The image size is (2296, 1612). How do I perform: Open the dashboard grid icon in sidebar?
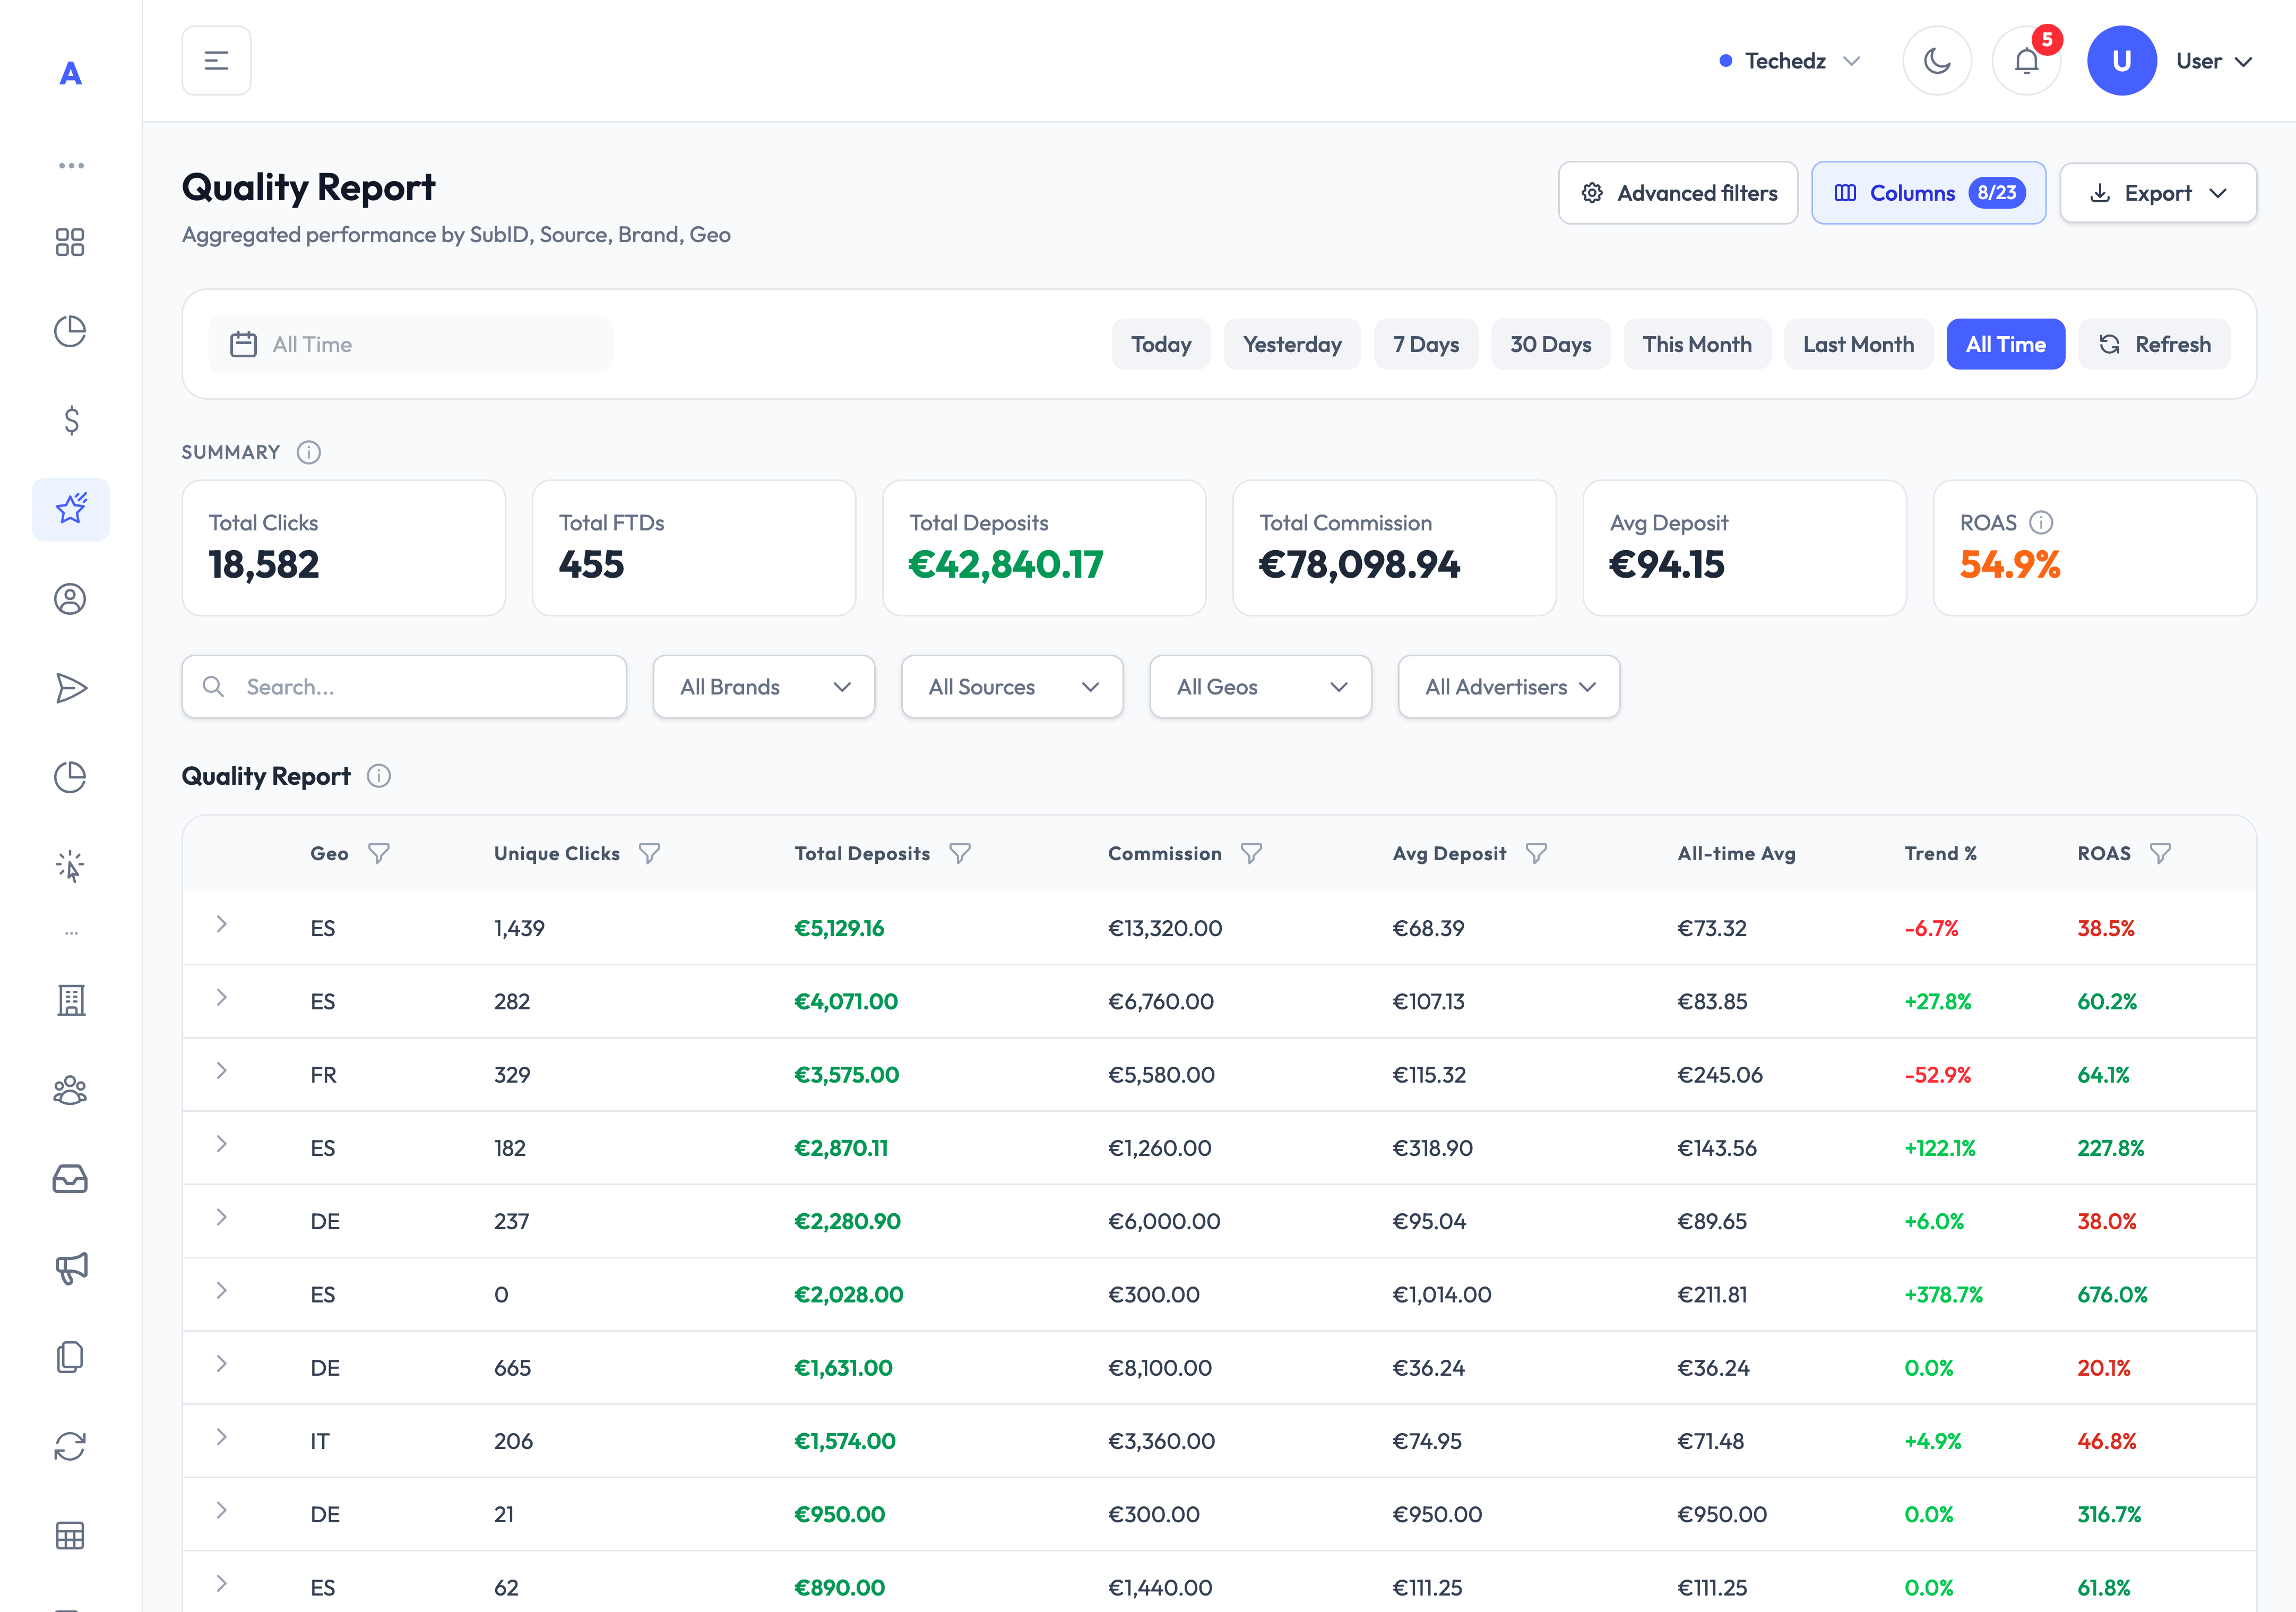tap(70, 242)
